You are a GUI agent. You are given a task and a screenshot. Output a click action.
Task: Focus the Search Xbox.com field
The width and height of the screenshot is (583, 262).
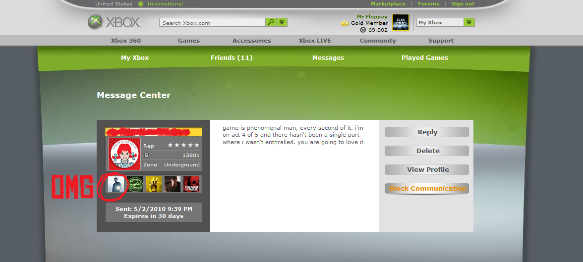(x=212, y=23)
